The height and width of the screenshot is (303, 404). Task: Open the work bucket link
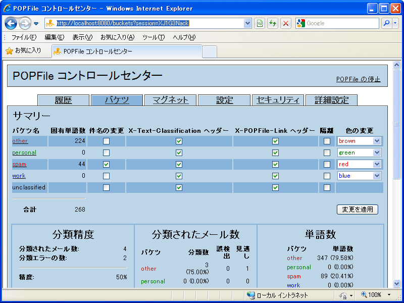pyautogui.click(x=19, y=176)
